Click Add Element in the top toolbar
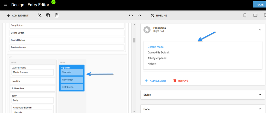 [x=18, y=16]
